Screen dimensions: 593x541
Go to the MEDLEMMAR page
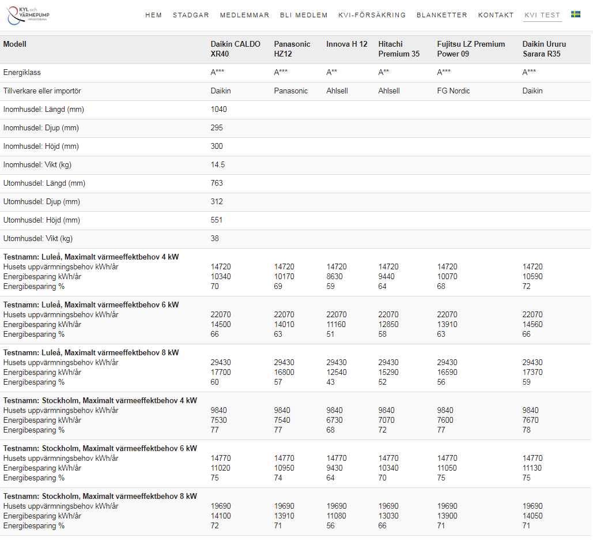click(244, 15)
